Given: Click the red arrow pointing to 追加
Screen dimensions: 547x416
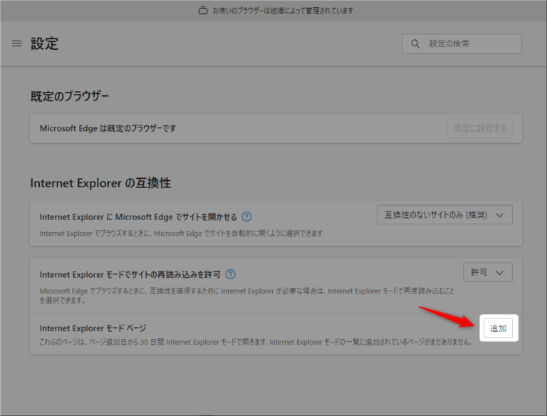Looking at the screenshot, I should [x=447, y=316].
